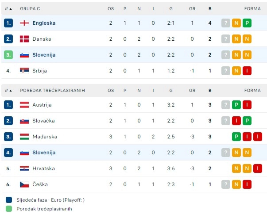Click green P form badge in Engleska row
Image resolution: width=267 pixels, height=218 pixels.
247,23
